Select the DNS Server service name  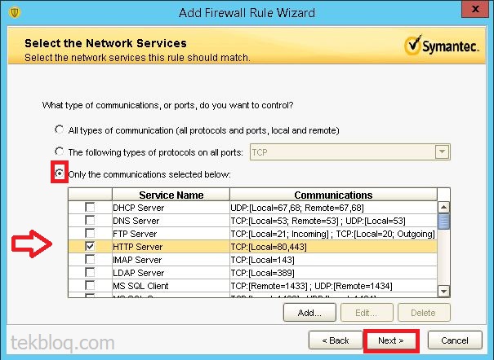[136, 221]
